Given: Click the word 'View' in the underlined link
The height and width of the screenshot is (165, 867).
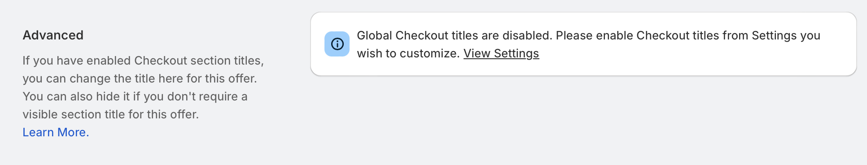Looking at the screenshot, I should (x=477, y=53).
